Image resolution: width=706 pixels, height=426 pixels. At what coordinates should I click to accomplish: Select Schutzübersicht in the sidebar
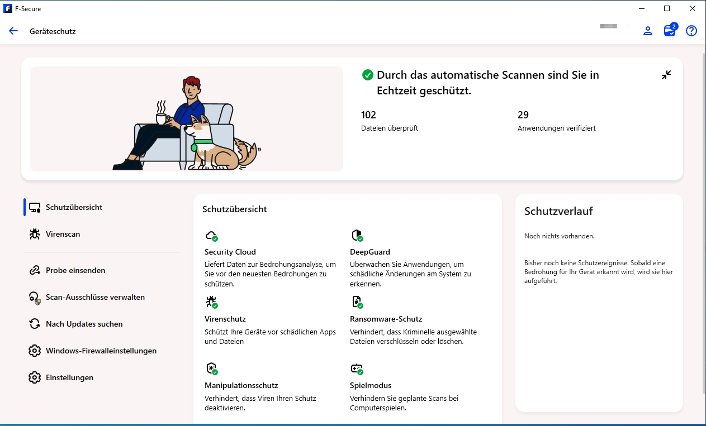74,207
